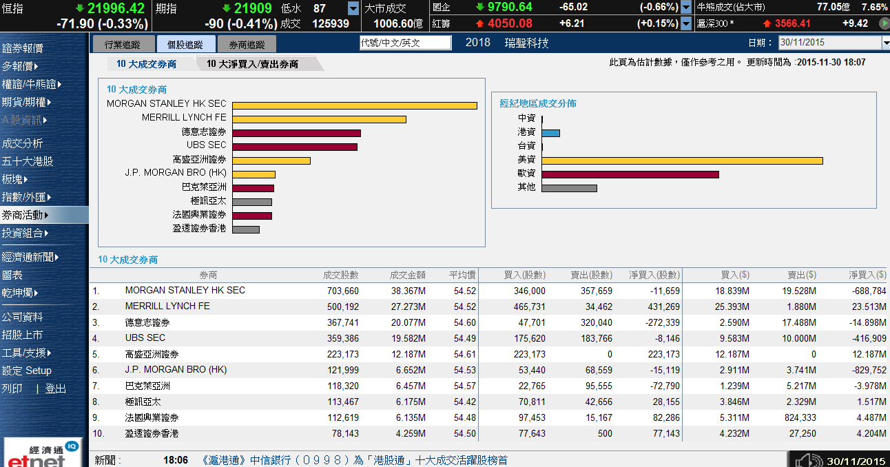Expand the 指數/外匯 sidebar menu

[27, 197]
